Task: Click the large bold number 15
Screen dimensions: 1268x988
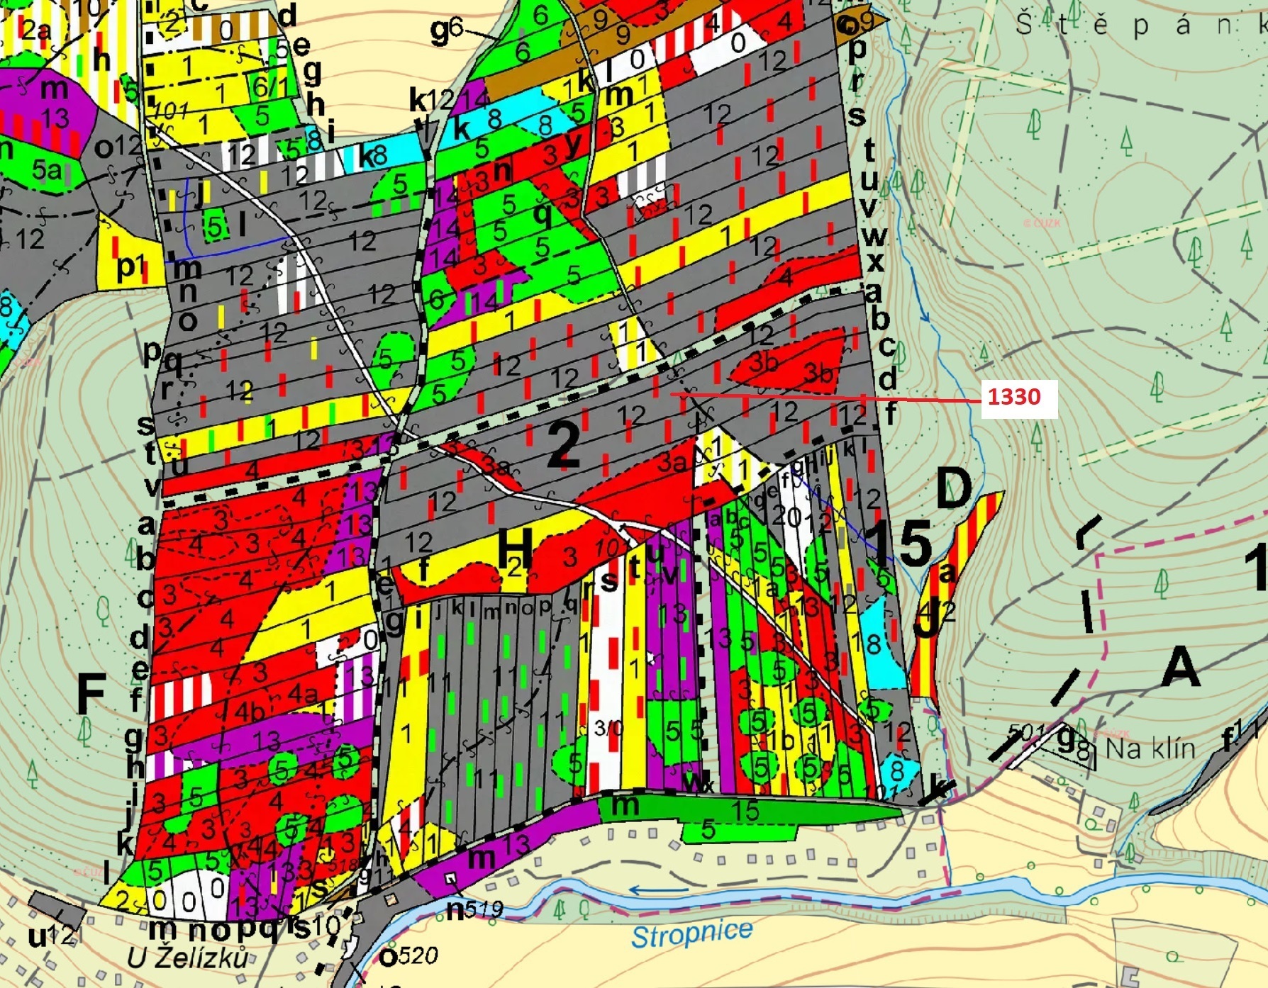Action: pyautogui.click(x=899, y=542)
